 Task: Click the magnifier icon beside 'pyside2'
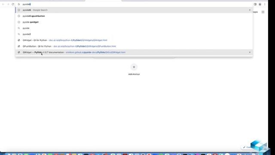pos(19,34)
